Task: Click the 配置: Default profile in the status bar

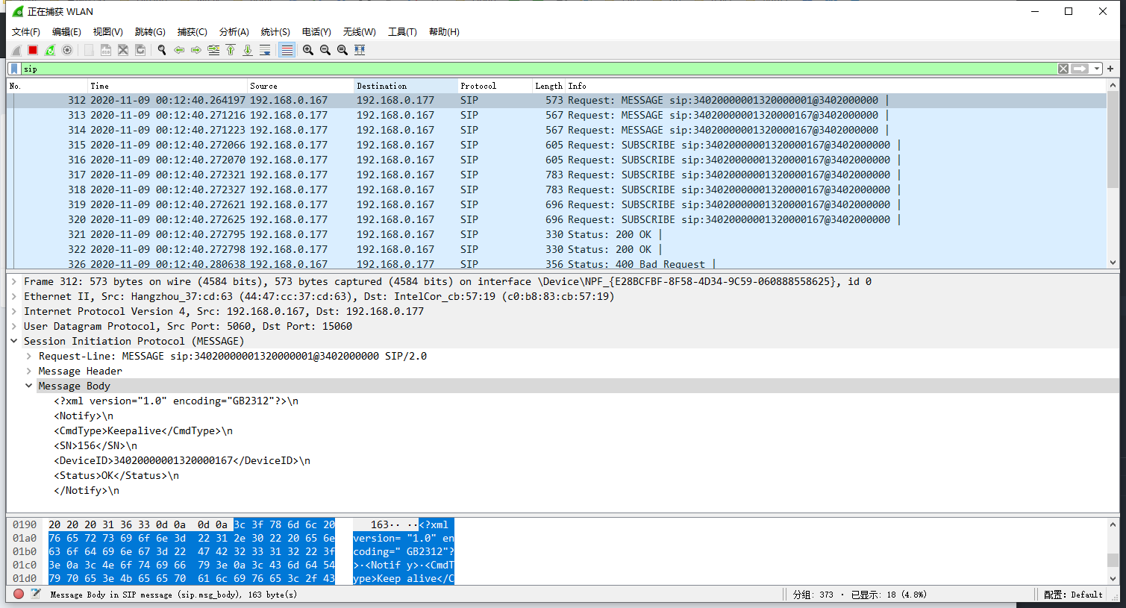Action: click(1073, 595)
